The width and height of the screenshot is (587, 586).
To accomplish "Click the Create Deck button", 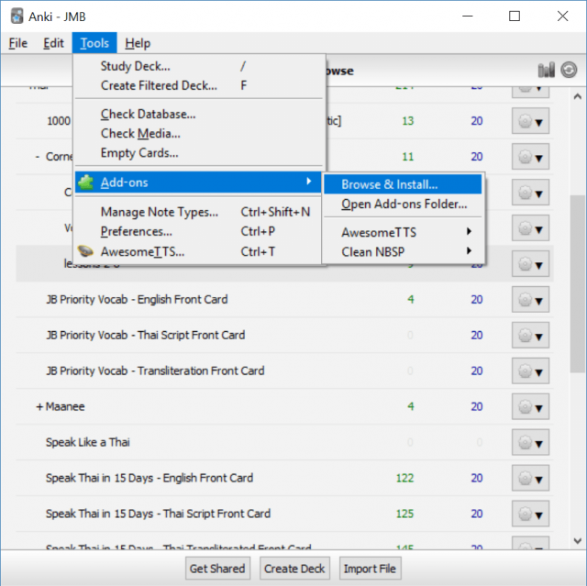I will click(x=294, y=569).
